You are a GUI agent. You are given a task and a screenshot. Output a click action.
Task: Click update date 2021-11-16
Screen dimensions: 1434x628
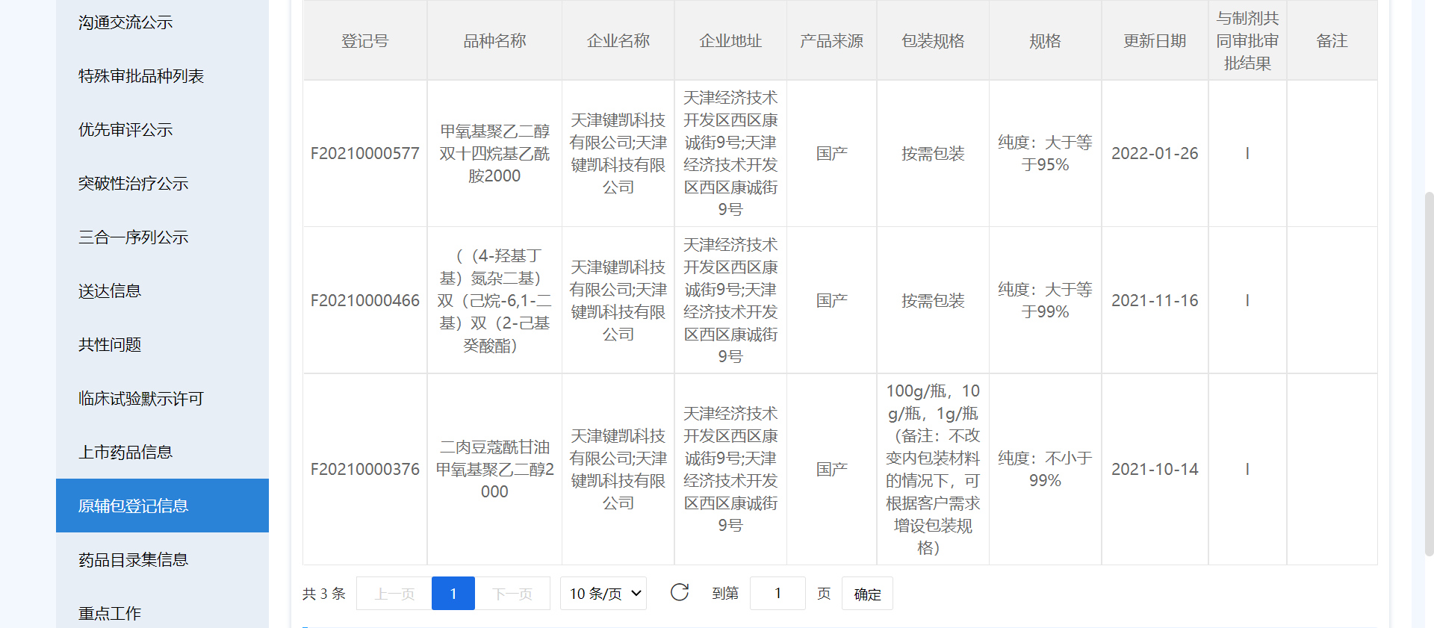tap(1155, 301)
